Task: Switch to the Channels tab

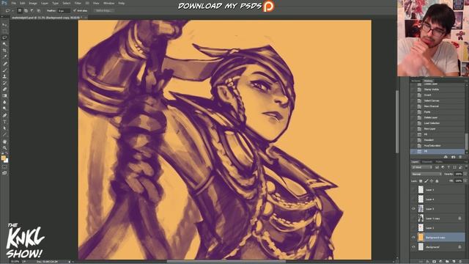Action: coord(427,162)
